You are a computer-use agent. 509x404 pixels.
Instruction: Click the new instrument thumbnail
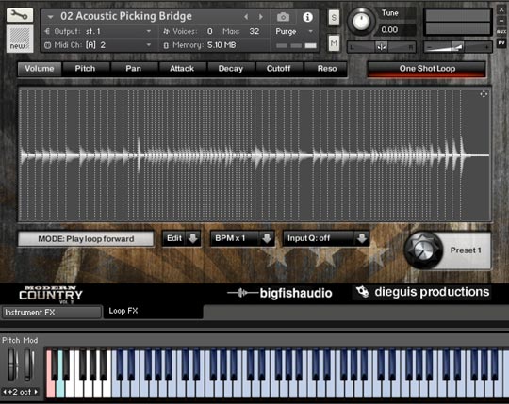20,39
